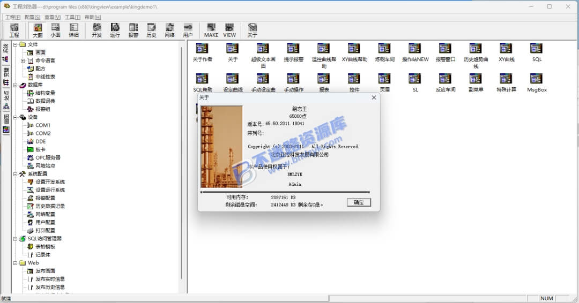
Task: Select 数据词典 in the tree
Action: tap(45, 101)
